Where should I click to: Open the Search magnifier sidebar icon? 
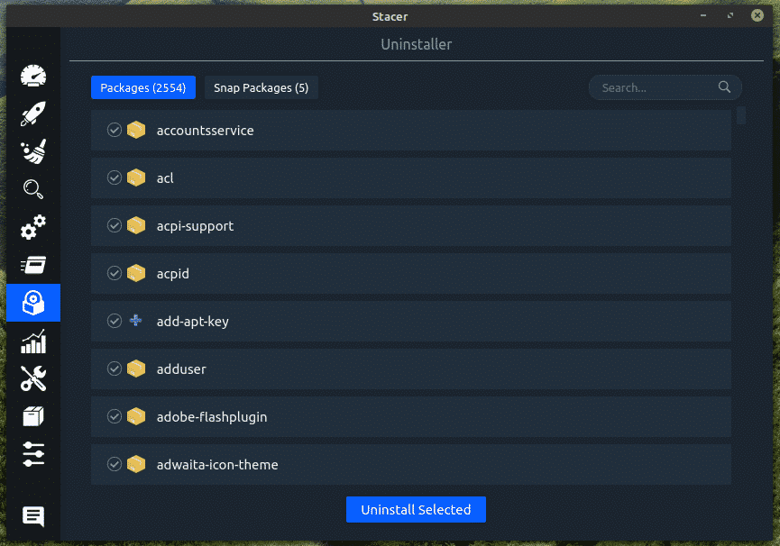click(x=33, y=189)
